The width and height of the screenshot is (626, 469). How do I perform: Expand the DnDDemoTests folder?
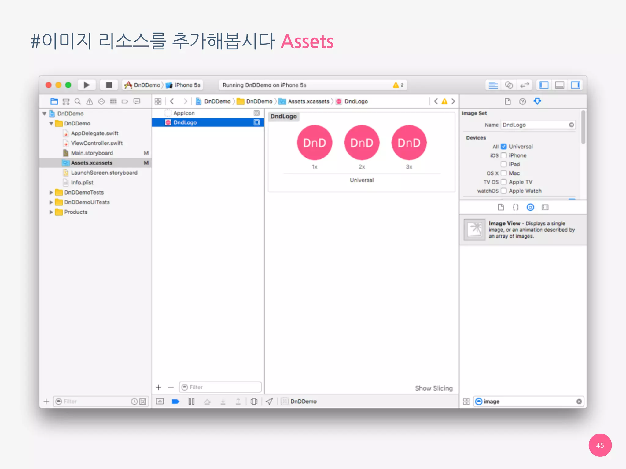pos(51,192)
